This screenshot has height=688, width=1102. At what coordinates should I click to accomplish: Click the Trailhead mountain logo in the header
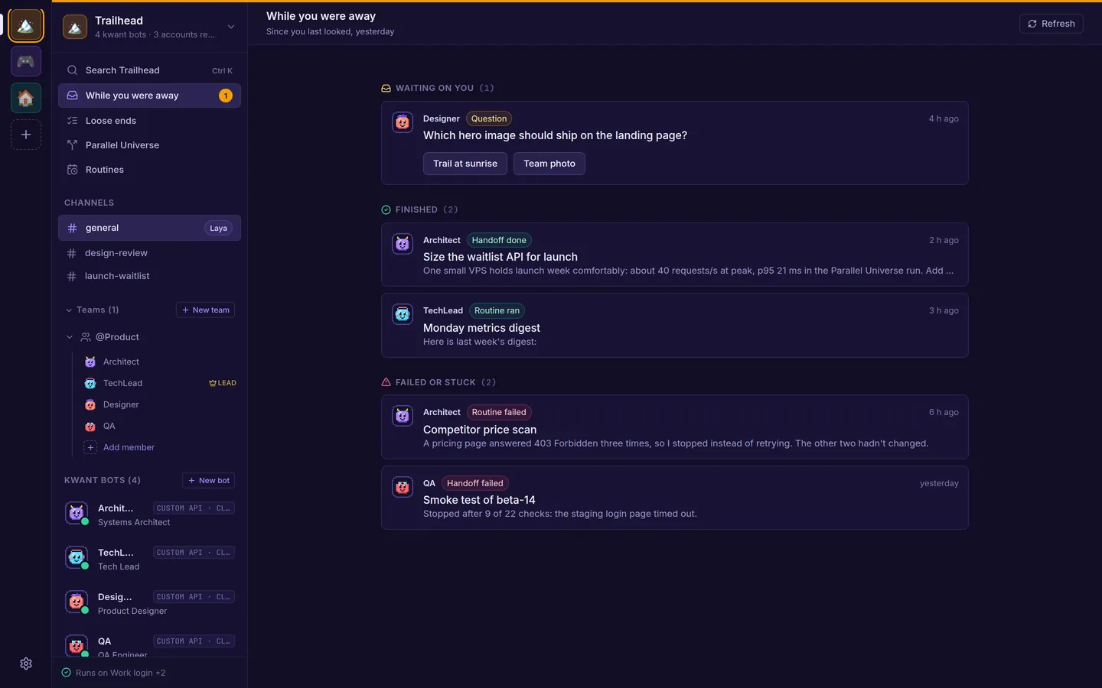[75, 28]
